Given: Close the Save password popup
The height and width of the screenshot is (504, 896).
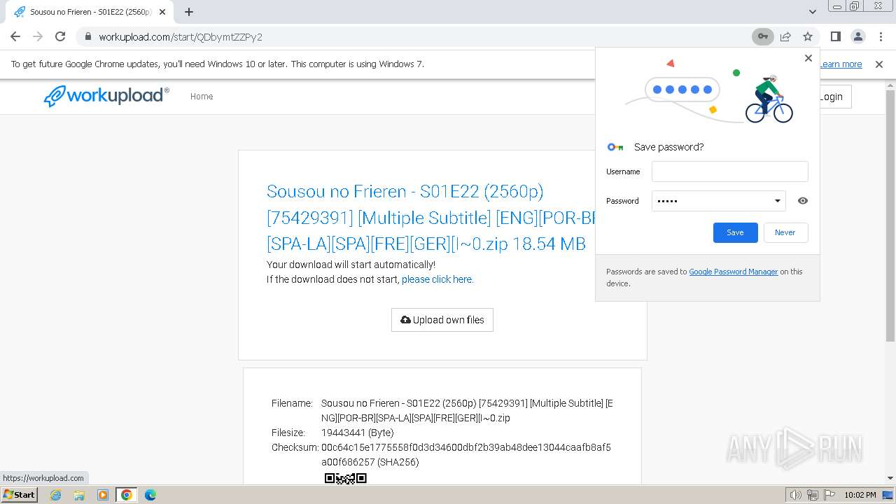Looking at the screenshot, I should (x=808, y=58).
